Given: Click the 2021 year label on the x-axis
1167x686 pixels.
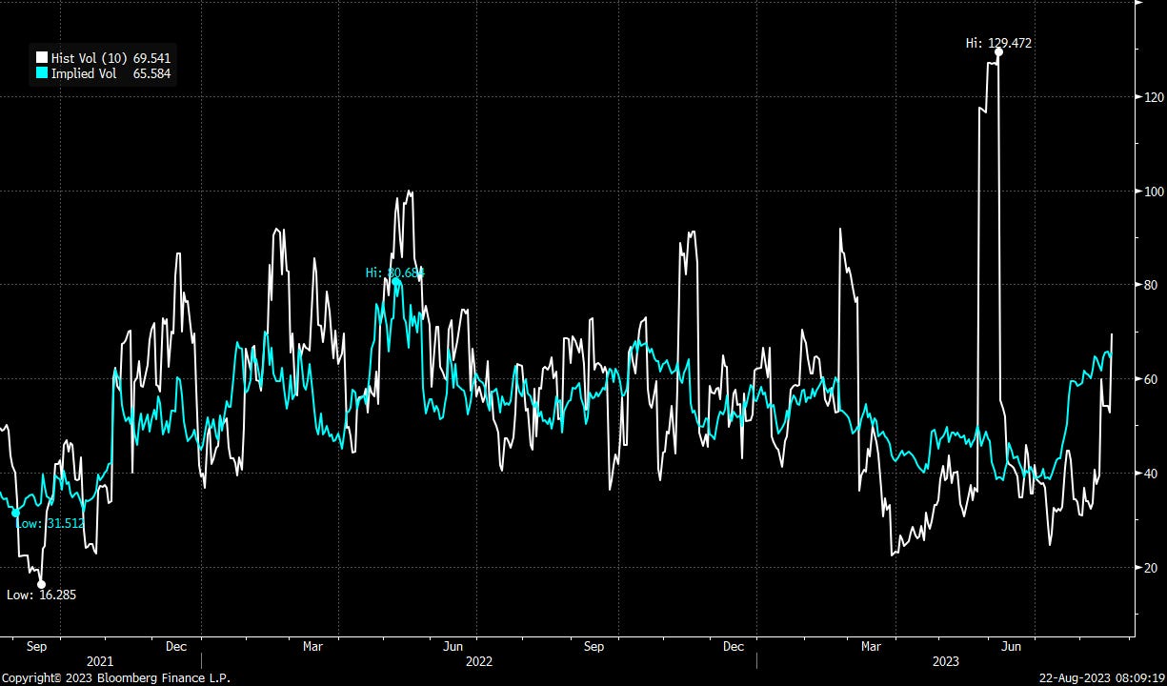Looking at the screenshot, I should coord(100,661).
